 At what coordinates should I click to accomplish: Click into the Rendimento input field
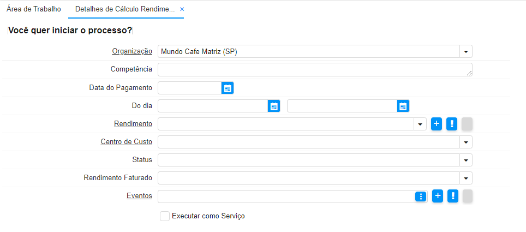(286, 124)
